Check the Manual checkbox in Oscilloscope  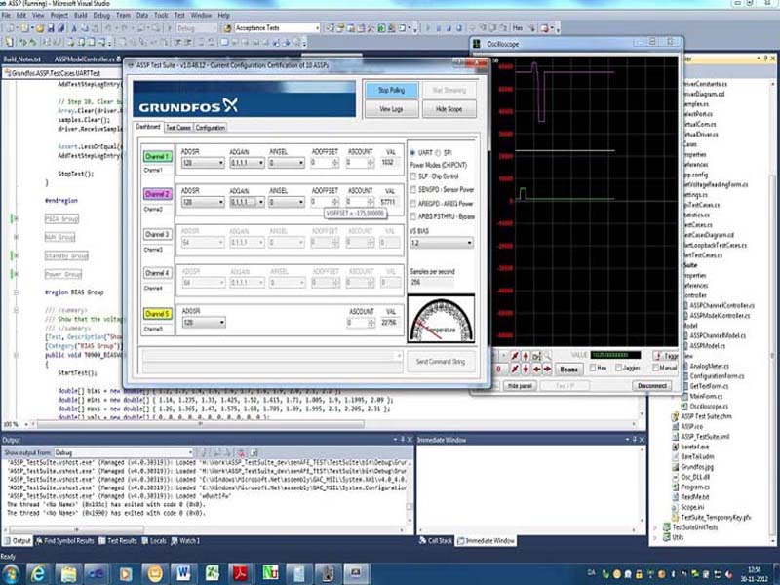(x=655, y=368)
